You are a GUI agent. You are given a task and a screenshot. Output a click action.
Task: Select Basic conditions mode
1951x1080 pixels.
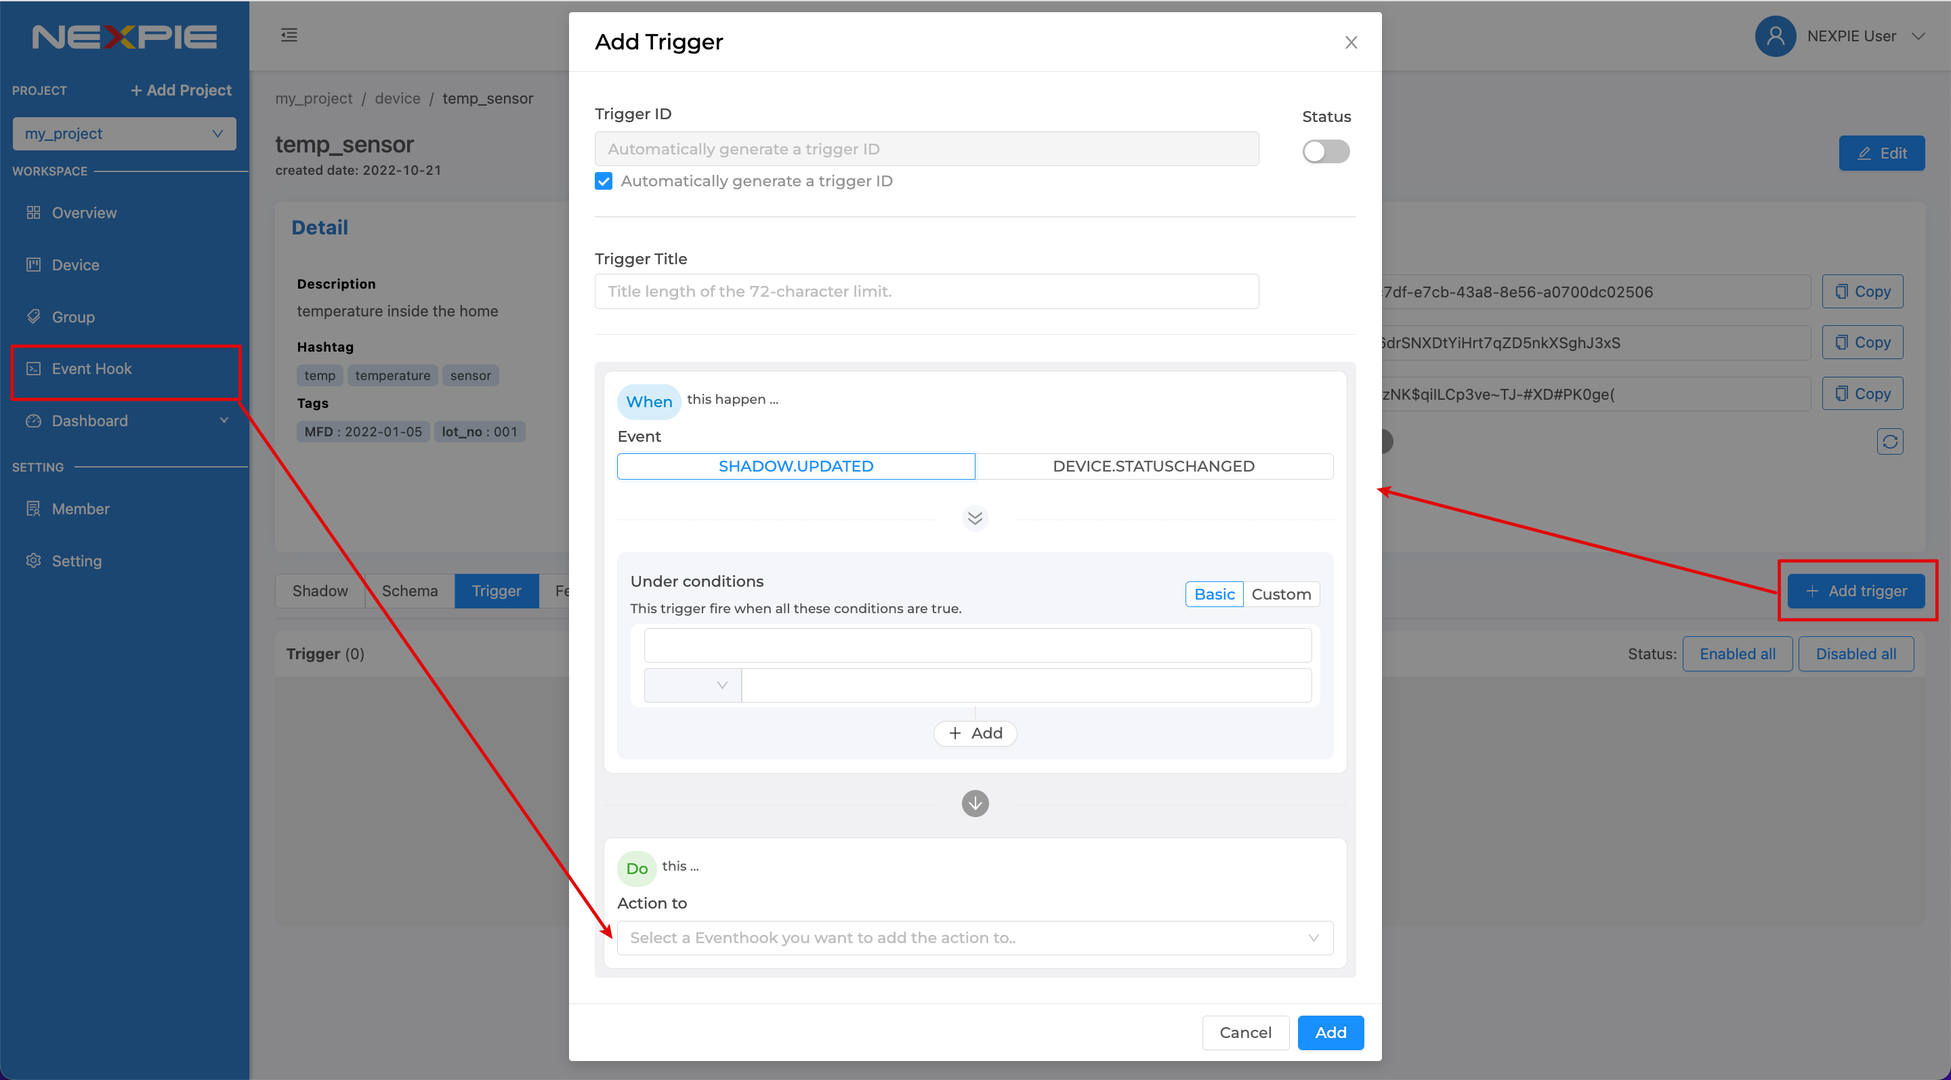(1214, 594)
